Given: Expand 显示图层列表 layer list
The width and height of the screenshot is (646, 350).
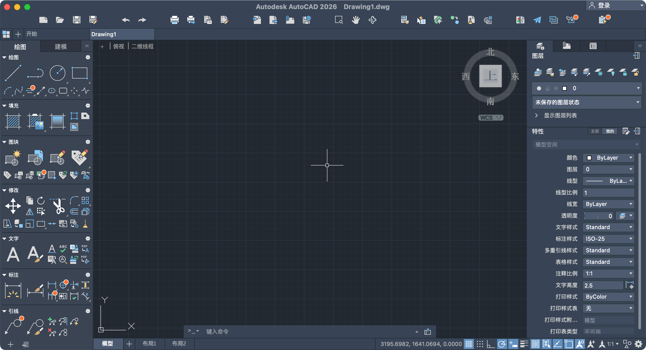Looking at the screenshot, I should (x=560, y=116).
